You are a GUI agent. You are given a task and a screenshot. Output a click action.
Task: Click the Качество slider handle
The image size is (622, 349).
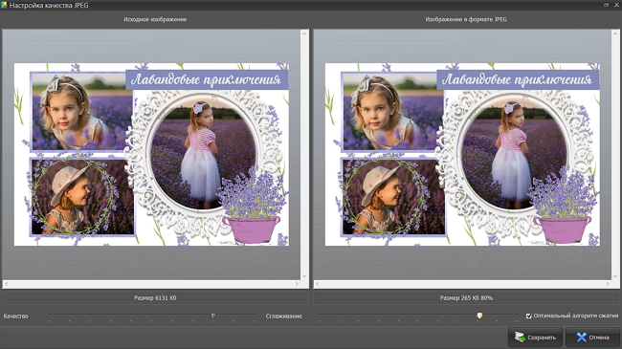(213, 316)
